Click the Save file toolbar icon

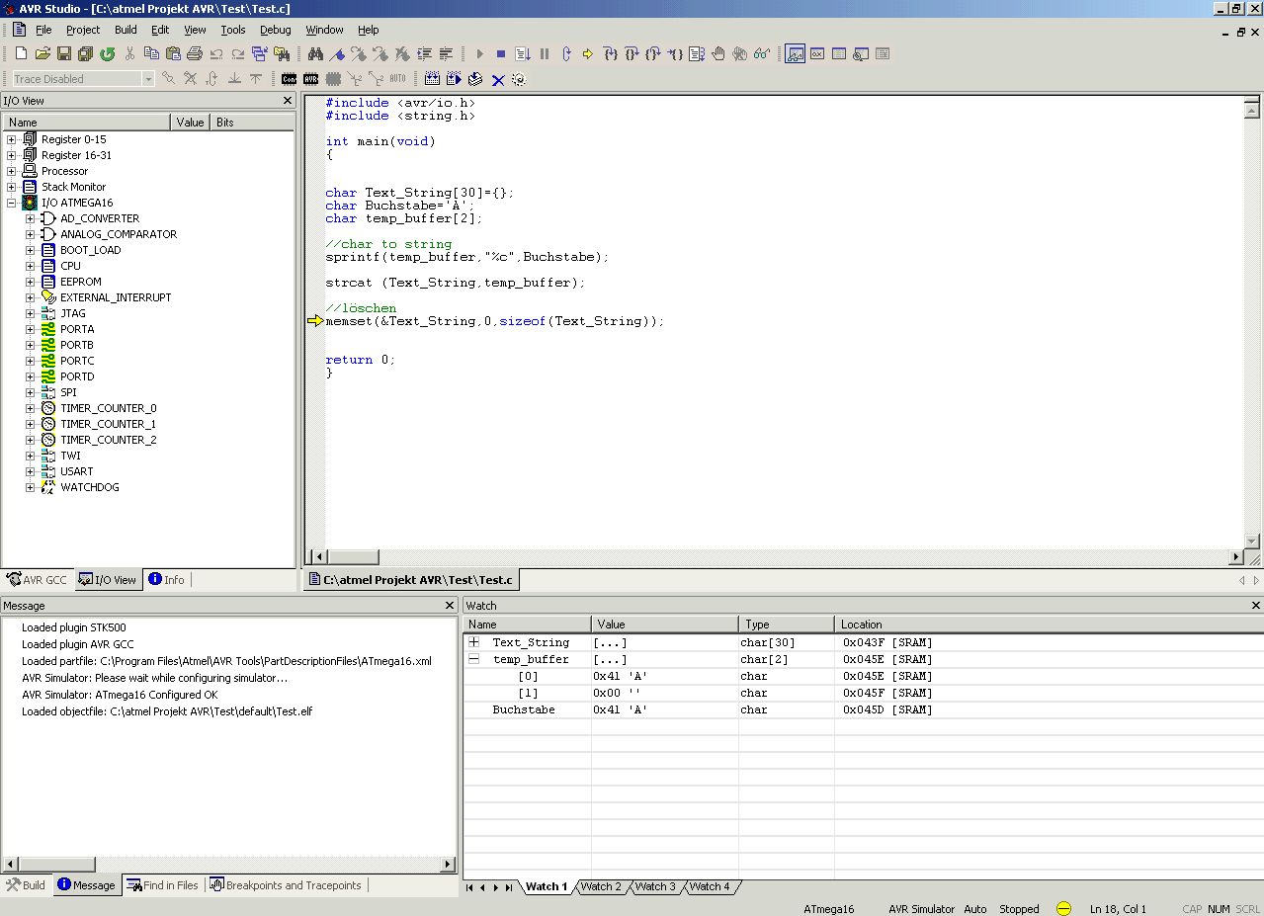pyautogui.click(x=64, y=53)
